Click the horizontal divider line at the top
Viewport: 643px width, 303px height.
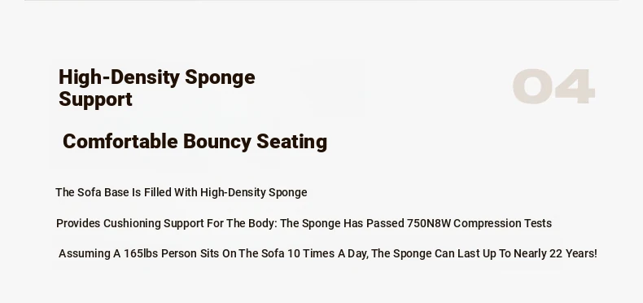pos(321,1)
